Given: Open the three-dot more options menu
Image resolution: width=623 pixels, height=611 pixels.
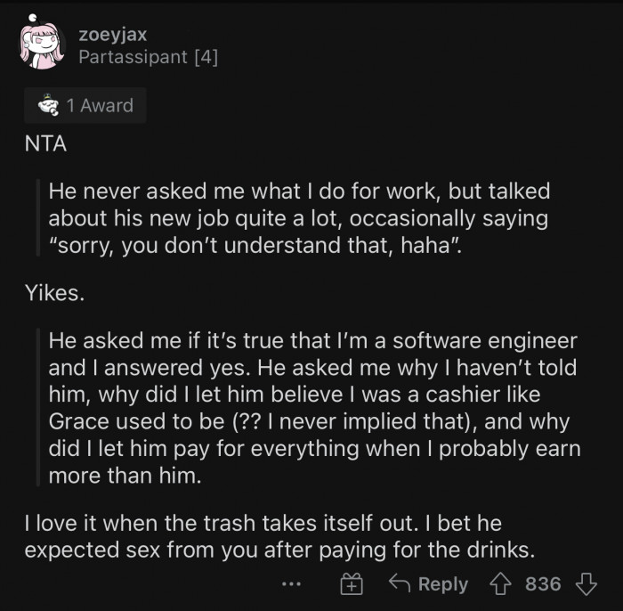Looking at the screenshot, I should tap(291, 584).
